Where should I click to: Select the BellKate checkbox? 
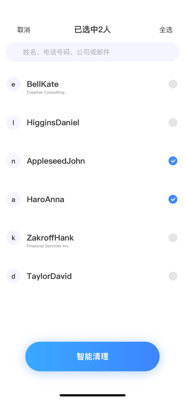click(173, 84)
